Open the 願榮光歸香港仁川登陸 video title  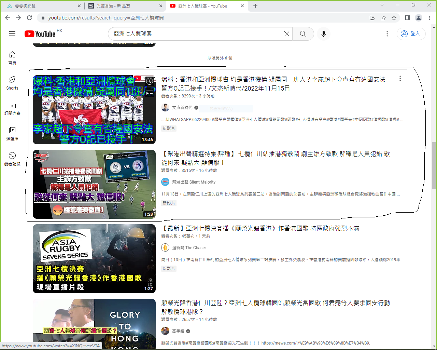click(276, 307)
